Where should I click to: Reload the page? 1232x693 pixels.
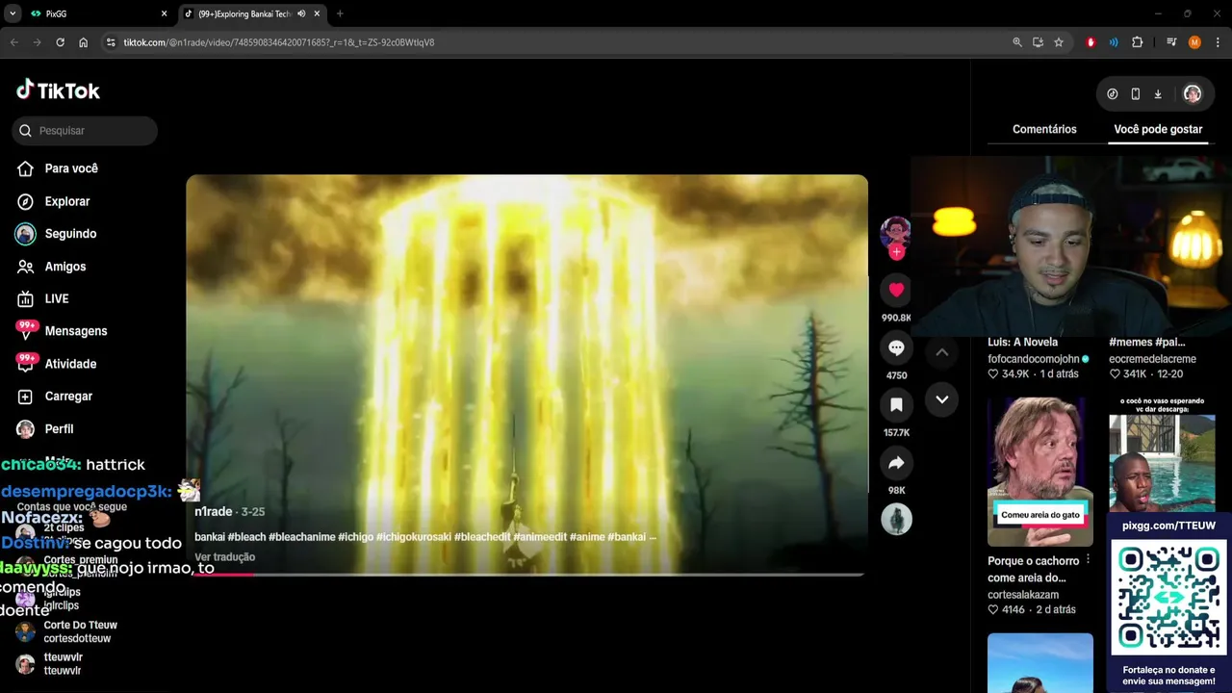(x=60, y=42)
